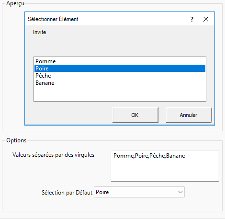Click the Invite prompt label
Viewport: 225px width, 219px height.
(x=39, y=32)
